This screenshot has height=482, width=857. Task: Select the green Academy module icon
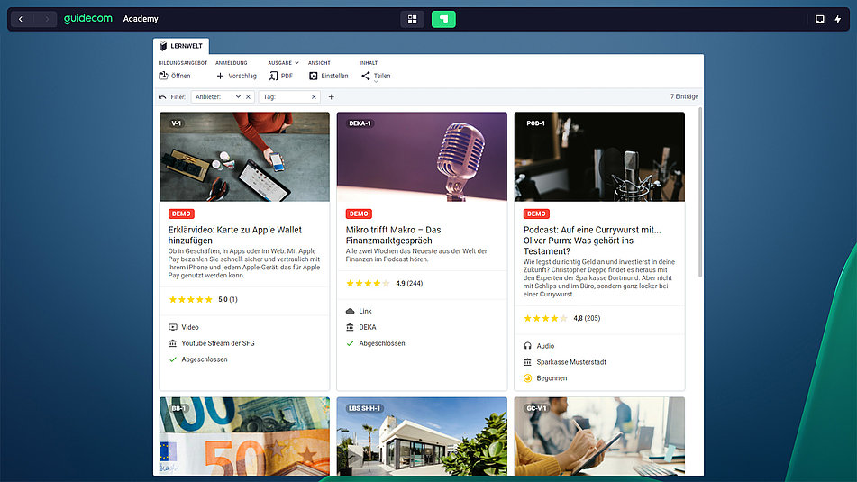pos(443,19)
